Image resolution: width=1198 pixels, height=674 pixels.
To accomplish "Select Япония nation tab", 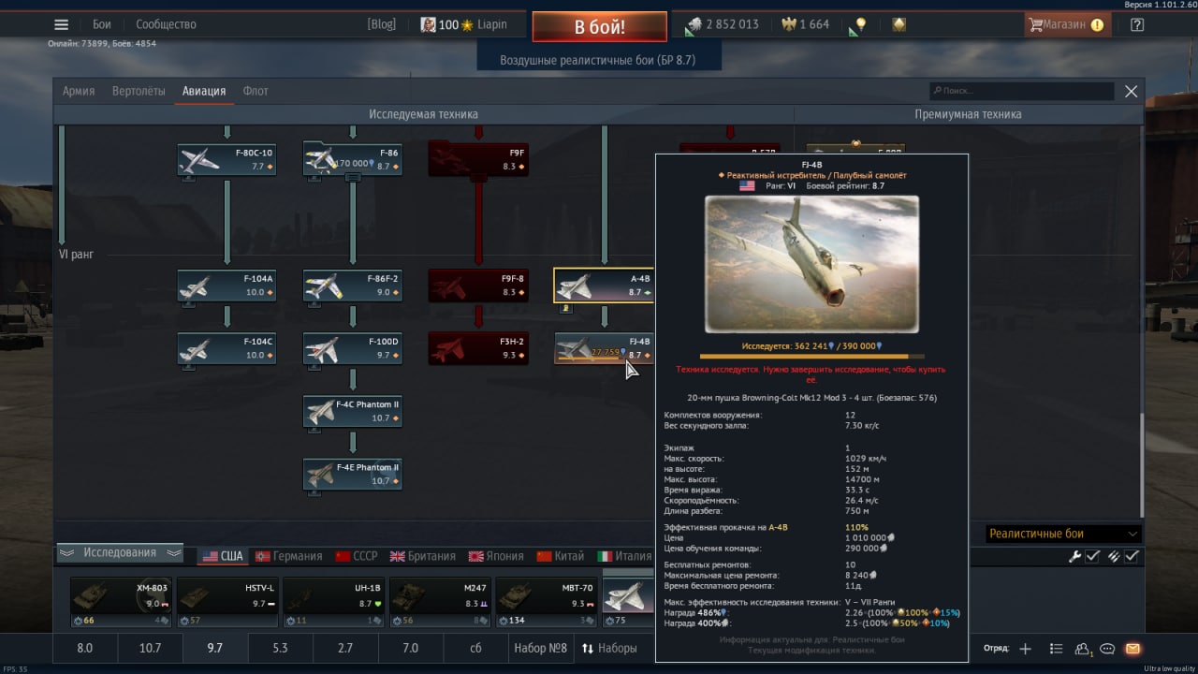I will coord(496,556).
